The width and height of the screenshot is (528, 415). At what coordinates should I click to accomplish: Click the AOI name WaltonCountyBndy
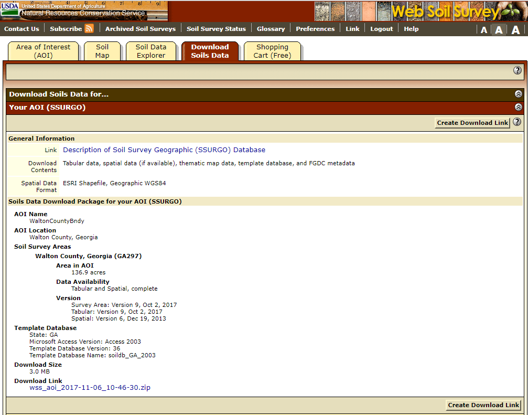point(57,221)
